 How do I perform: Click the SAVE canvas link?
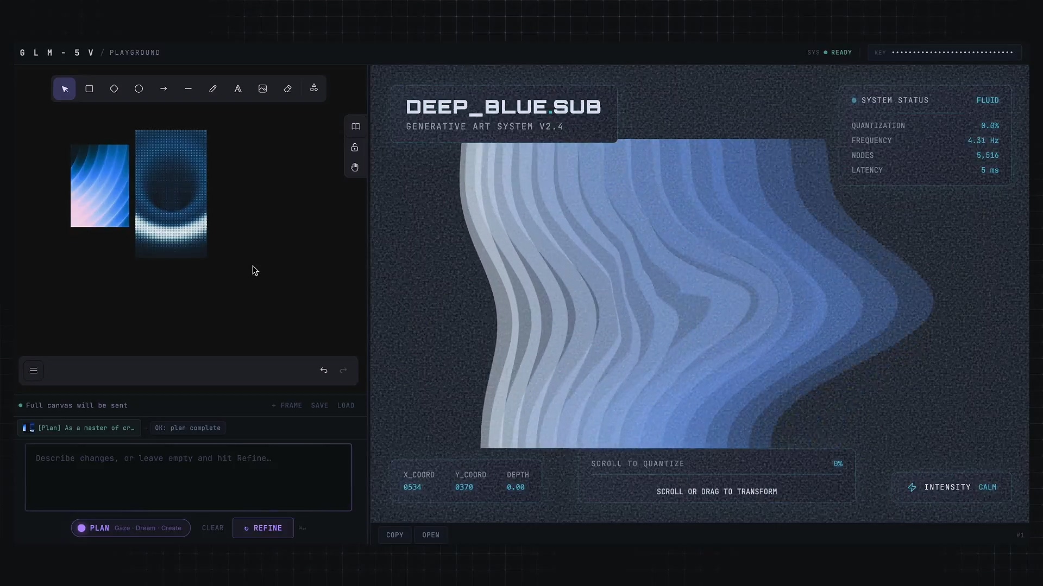click(319, 405)
